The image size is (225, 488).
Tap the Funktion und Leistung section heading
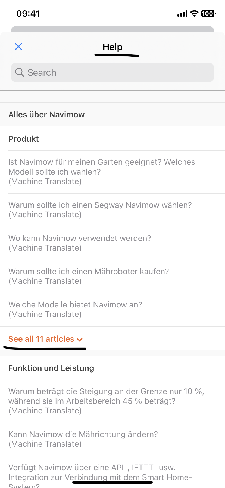point(51,368)
